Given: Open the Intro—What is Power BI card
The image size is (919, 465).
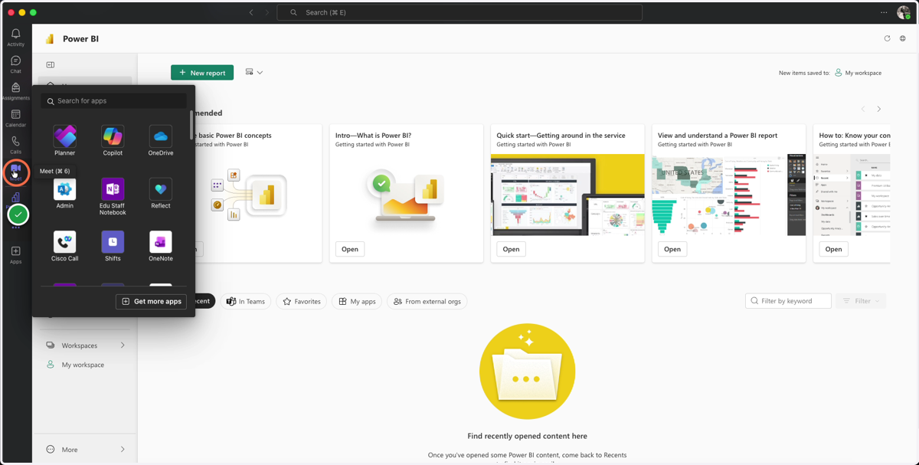Looking at the screenshot, I should click(x=350, y=249).
